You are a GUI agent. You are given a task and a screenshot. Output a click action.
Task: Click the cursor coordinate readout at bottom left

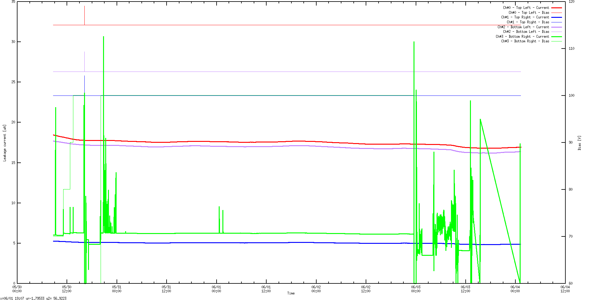(34, 298)
